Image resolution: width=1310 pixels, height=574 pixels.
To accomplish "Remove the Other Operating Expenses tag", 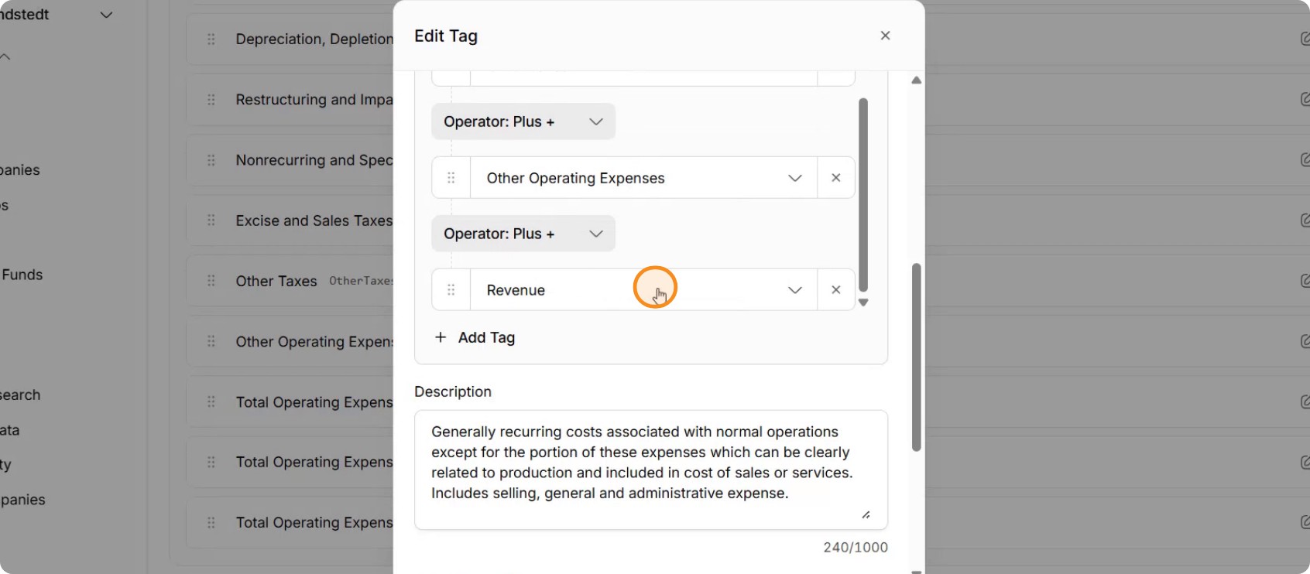I will [x=835, y=178].
